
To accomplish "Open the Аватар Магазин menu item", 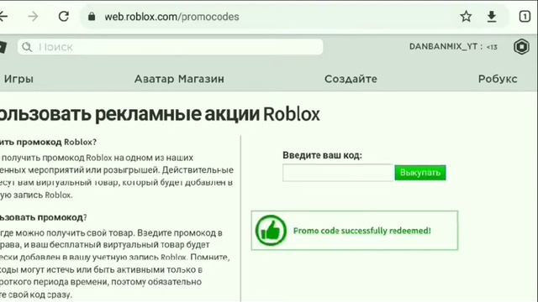I will pos(179,79).
